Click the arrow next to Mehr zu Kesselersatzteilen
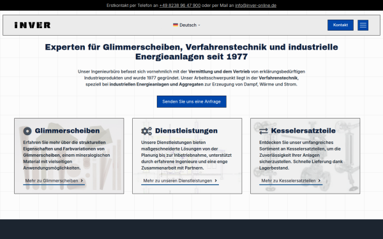This screenshot has height=239, width=383. [x=319, y=181]
